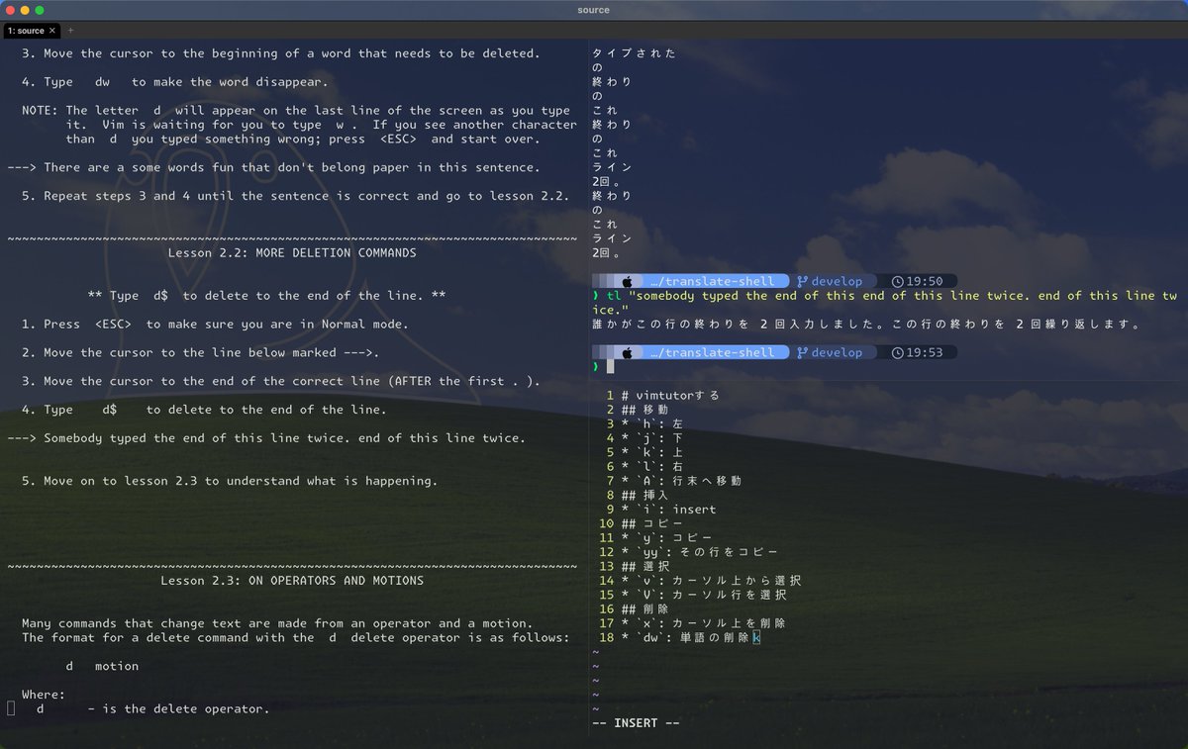Click the heading '## 挿入' on line 8
Screen dimensions: 1188x749
click(x=644, y=496)
